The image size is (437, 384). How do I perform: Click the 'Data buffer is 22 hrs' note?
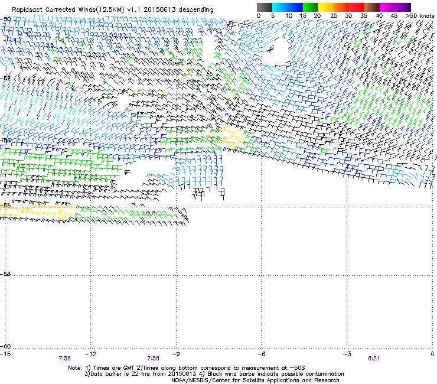(x=214, y=374)
